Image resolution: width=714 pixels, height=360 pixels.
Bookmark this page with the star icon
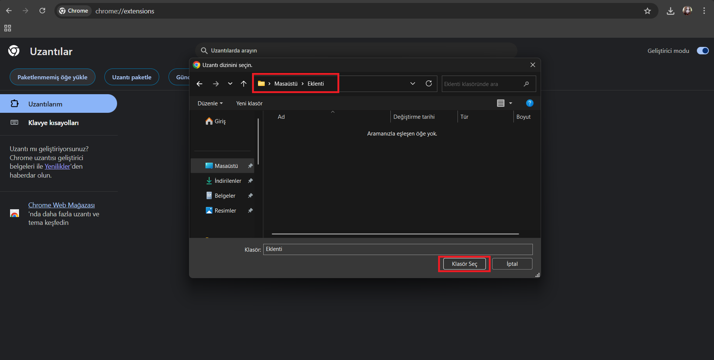pos(647,11)
